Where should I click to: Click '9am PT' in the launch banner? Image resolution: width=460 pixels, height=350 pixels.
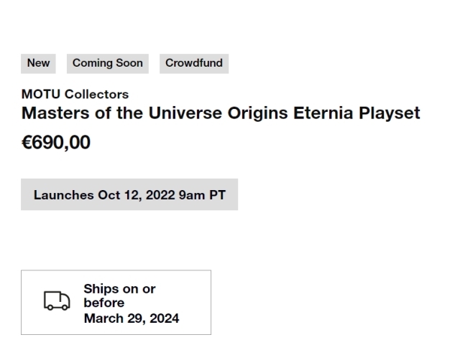[202, 195]
